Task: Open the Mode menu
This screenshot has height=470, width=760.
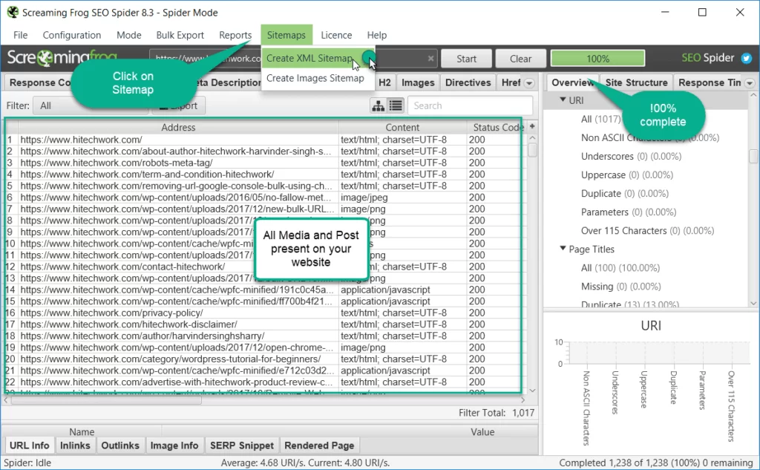Action: point(129,35)
